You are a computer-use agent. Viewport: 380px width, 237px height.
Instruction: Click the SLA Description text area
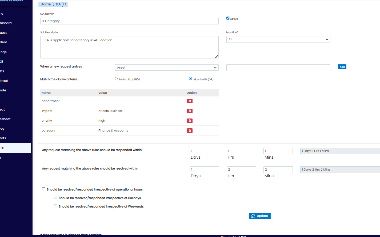129,47
